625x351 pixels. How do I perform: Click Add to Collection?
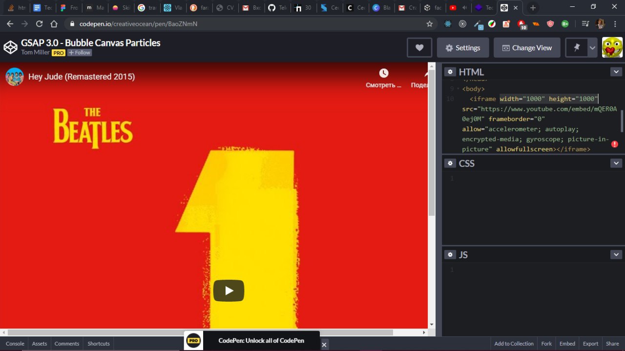(x=514, y=344)
